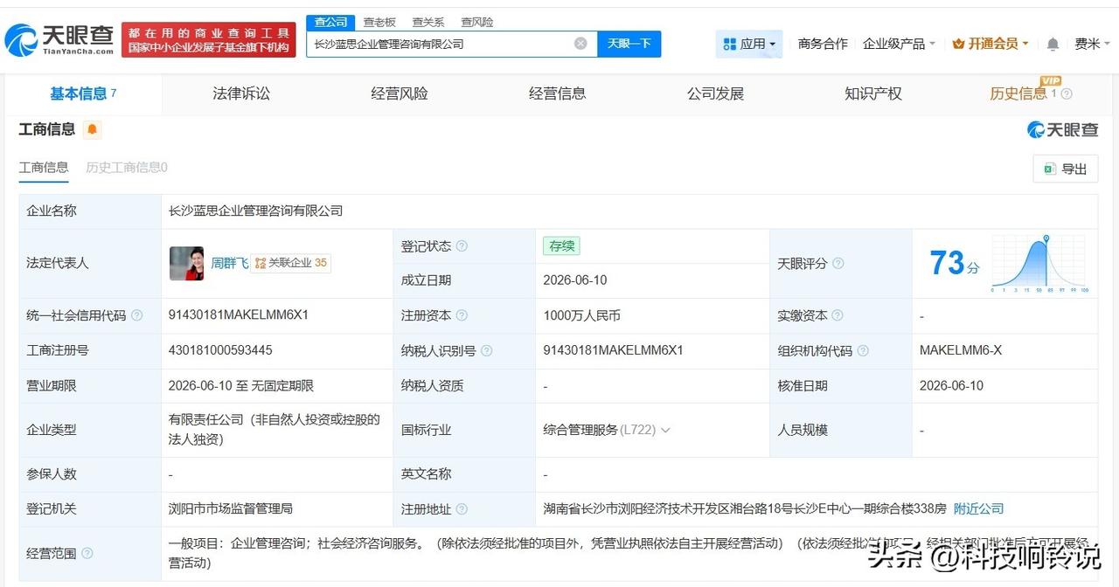
Task: Open legal representative 周群飞's profile link
Action: coord(229,263)
